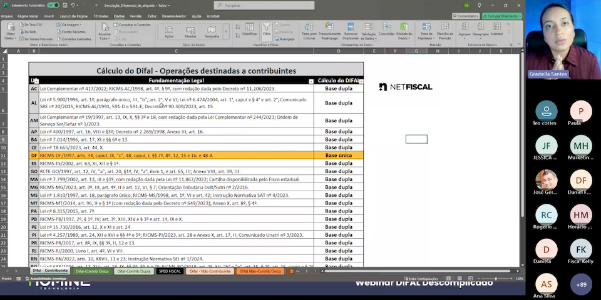Open undo history dropdown arrow
Viewport: 601px width, 300px height.
click(x=78, y=6)
